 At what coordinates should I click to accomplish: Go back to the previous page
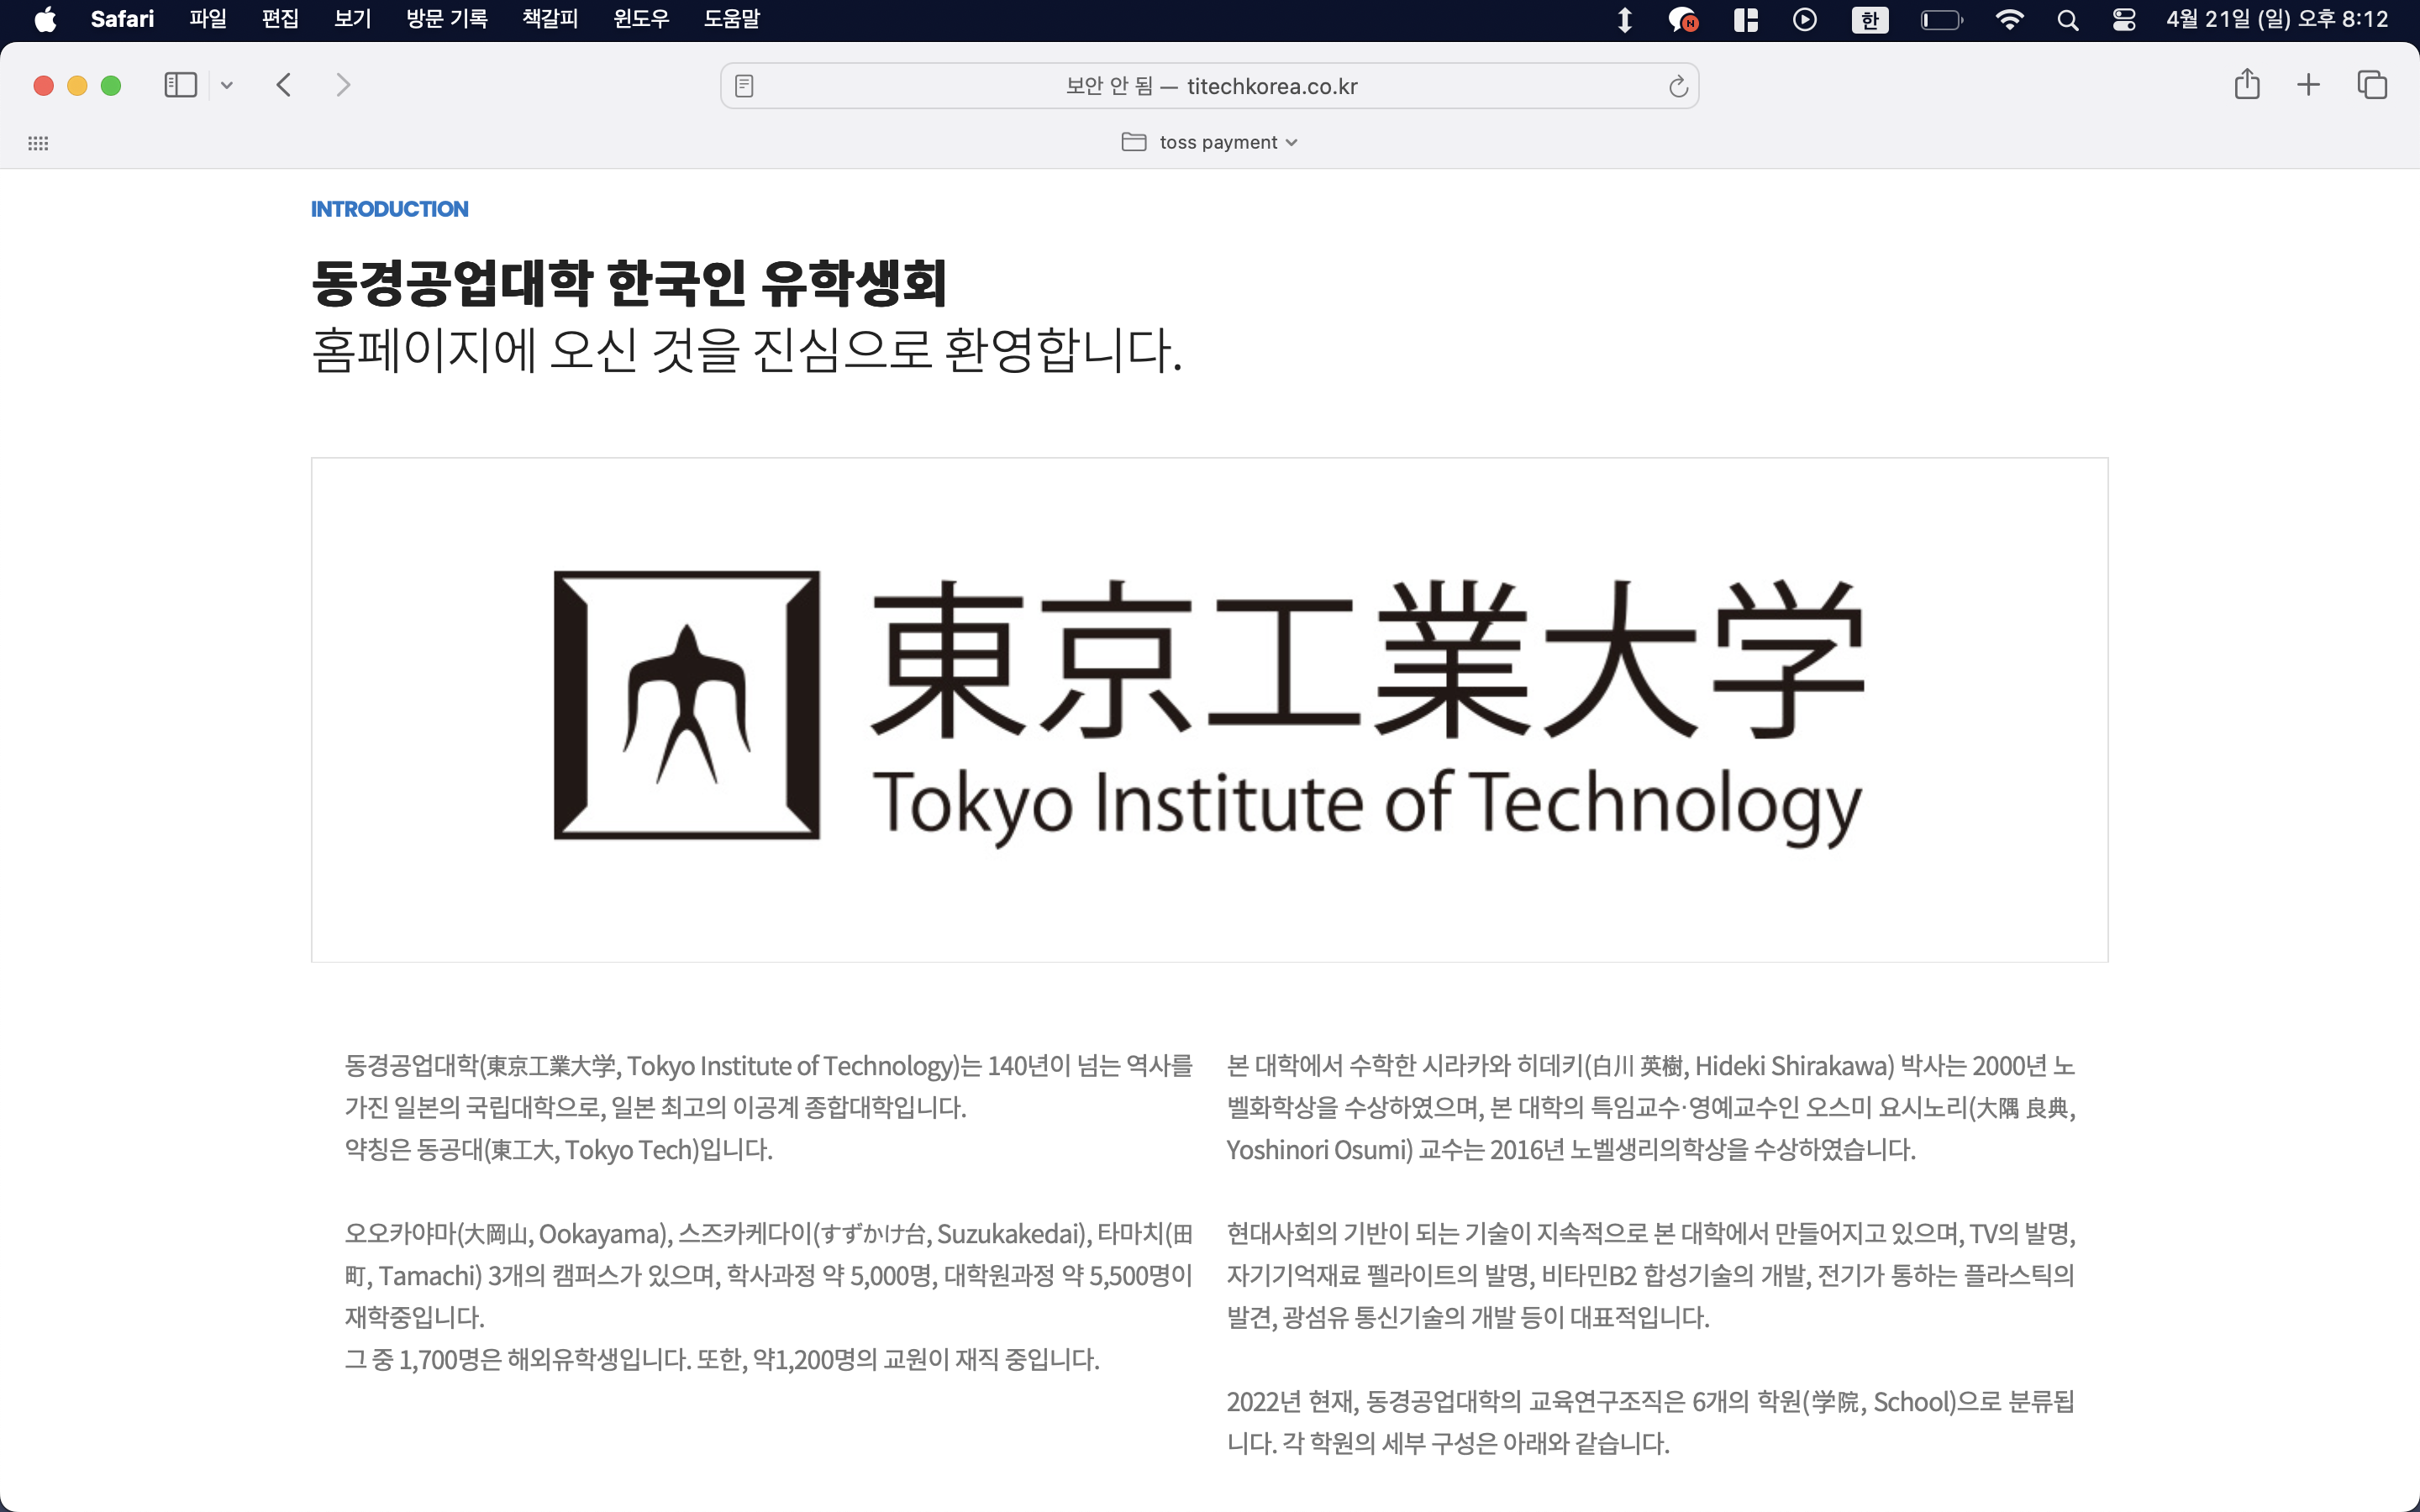click(x=284, y=85)
